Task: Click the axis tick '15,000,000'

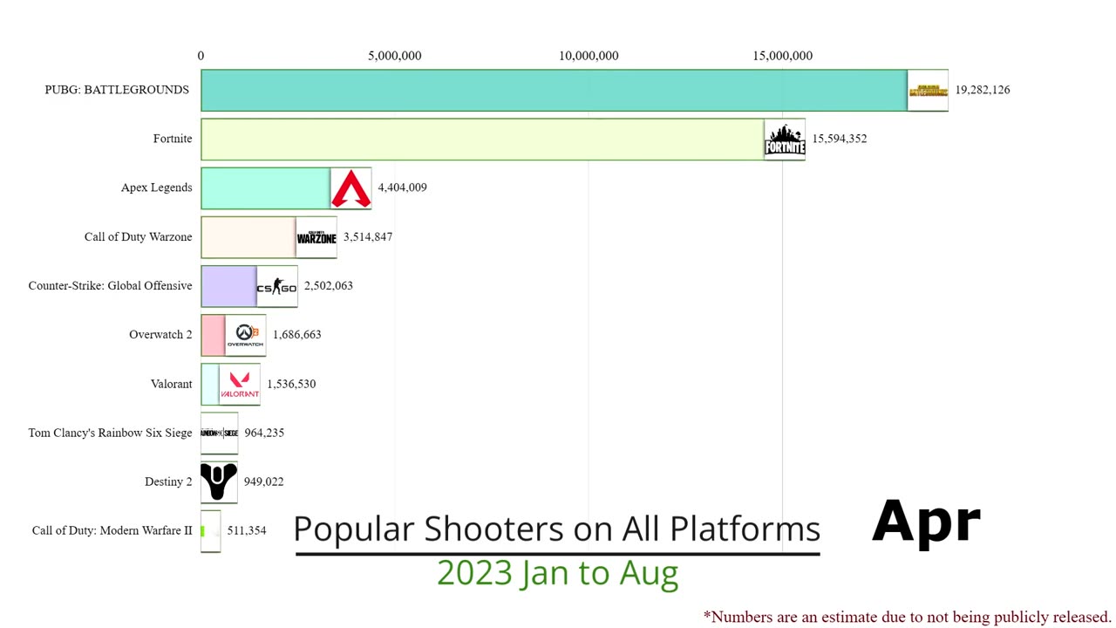Action: tap(783, 56)
